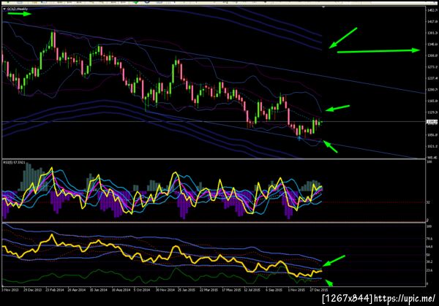This screenshot has height=306, width=439.
Task: Click the 1273 price level on axis
Action: tap(432, 67)
